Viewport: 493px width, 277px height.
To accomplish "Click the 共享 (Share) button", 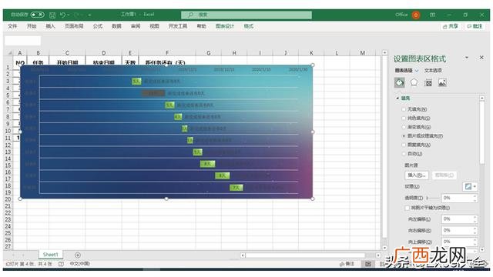I will tap(450, 26).
